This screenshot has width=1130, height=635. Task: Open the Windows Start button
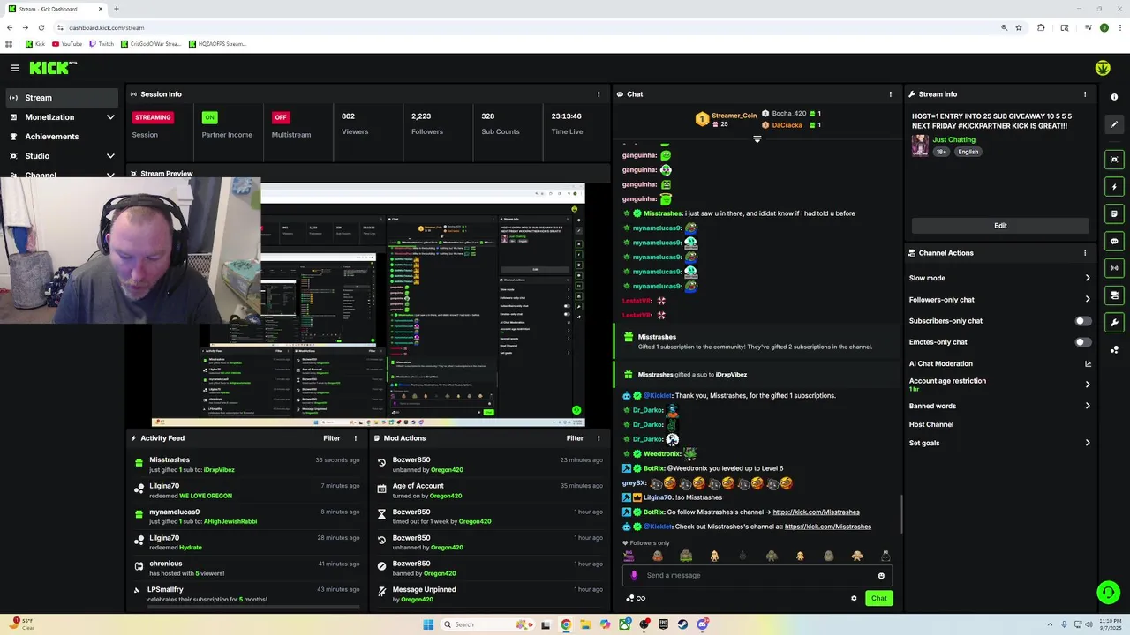coord(428,624)
